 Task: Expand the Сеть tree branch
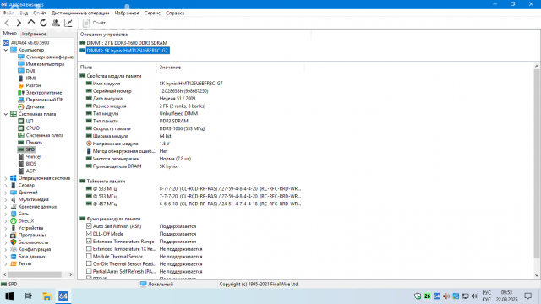pyautogui.click(x=6, y=214)
